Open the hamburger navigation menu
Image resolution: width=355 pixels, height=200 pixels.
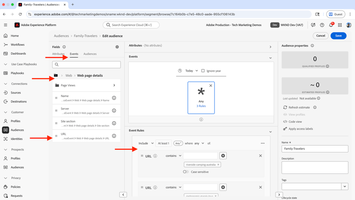click(5, 25)
